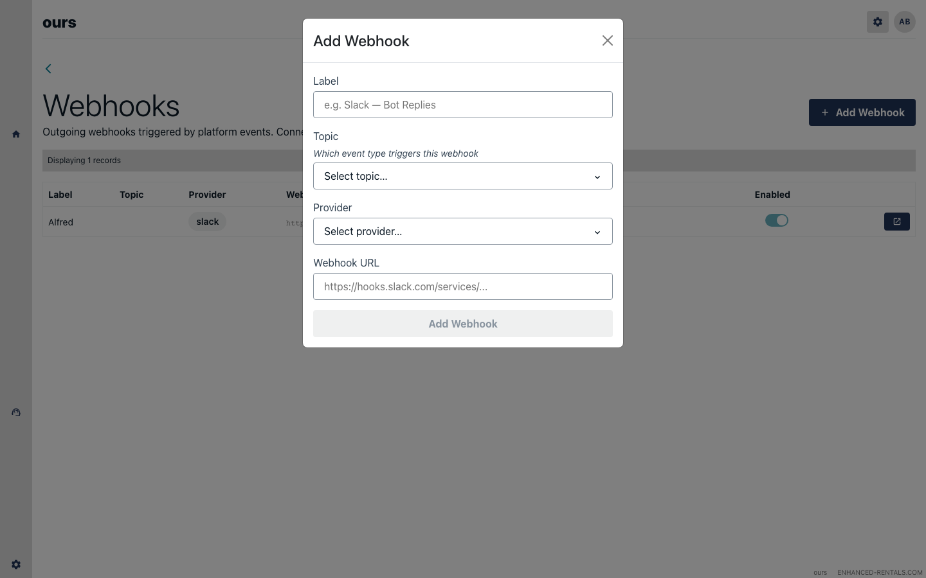This screenshot has height=578, width=926.
Task: Go to Home in the left sidebar
Action: point(16,134)
